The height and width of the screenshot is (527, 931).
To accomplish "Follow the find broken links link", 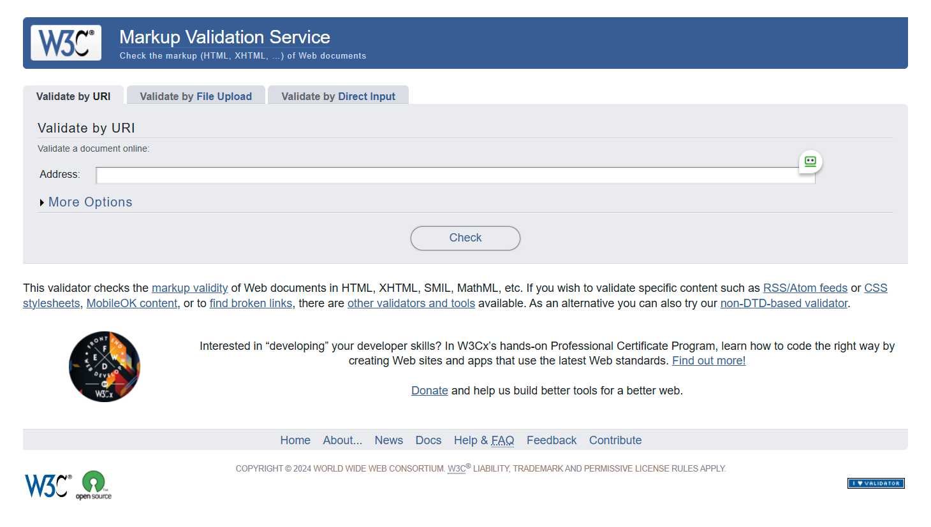I will tap(251, 303).
